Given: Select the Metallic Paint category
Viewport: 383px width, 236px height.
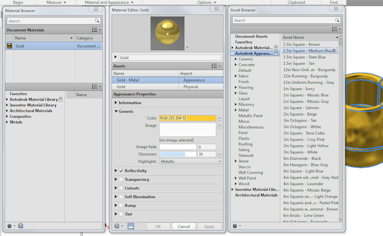Looking at the screenshot, I should tap(251, 116).
